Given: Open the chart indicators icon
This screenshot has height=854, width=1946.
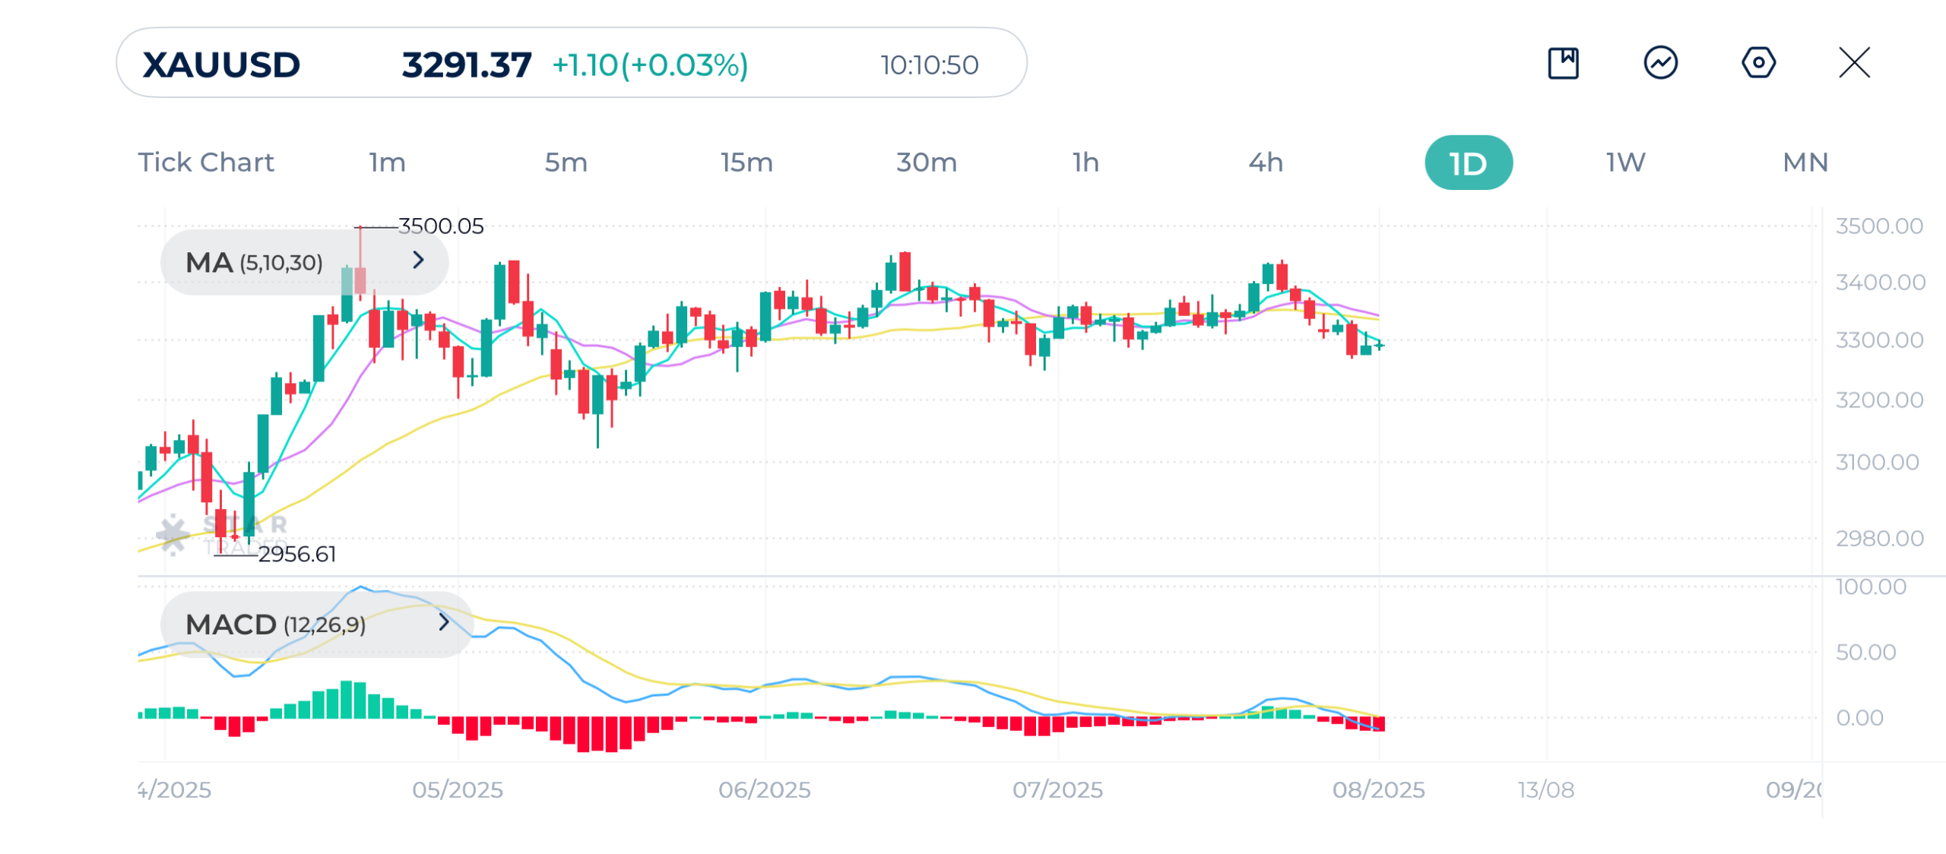Looking at the screenshot, I should pyautogui.click(x=1660, y=63).
